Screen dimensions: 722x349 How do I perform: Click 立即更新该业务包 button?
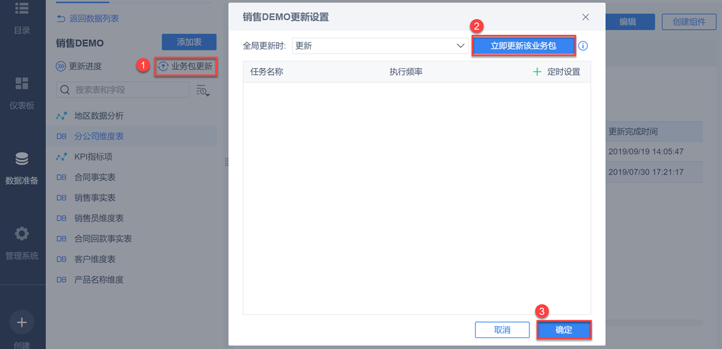pyautogui.click(x=523, y=46)
